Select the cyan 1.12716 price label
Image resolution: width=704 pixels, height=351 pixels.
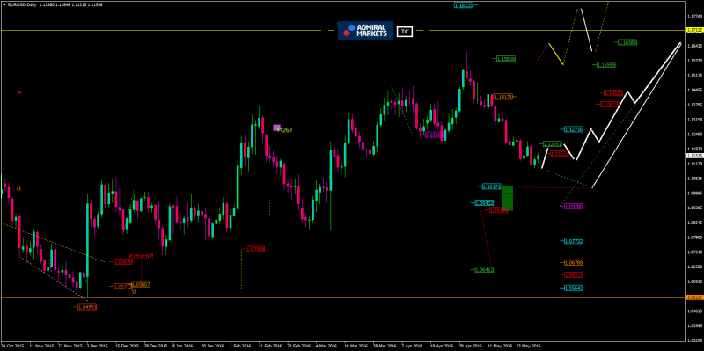[x=574, y=129]
